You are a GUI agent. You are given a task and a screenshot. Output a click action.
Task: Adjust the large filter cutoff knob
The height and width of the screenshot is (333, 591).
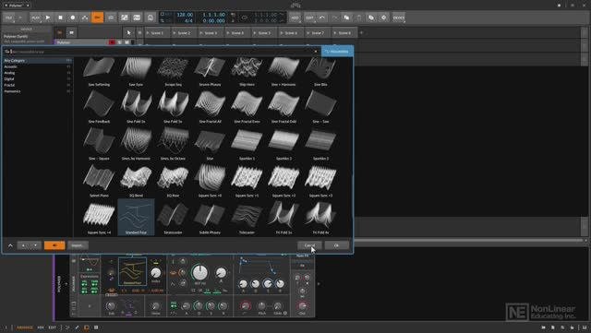tap(199, 272)
